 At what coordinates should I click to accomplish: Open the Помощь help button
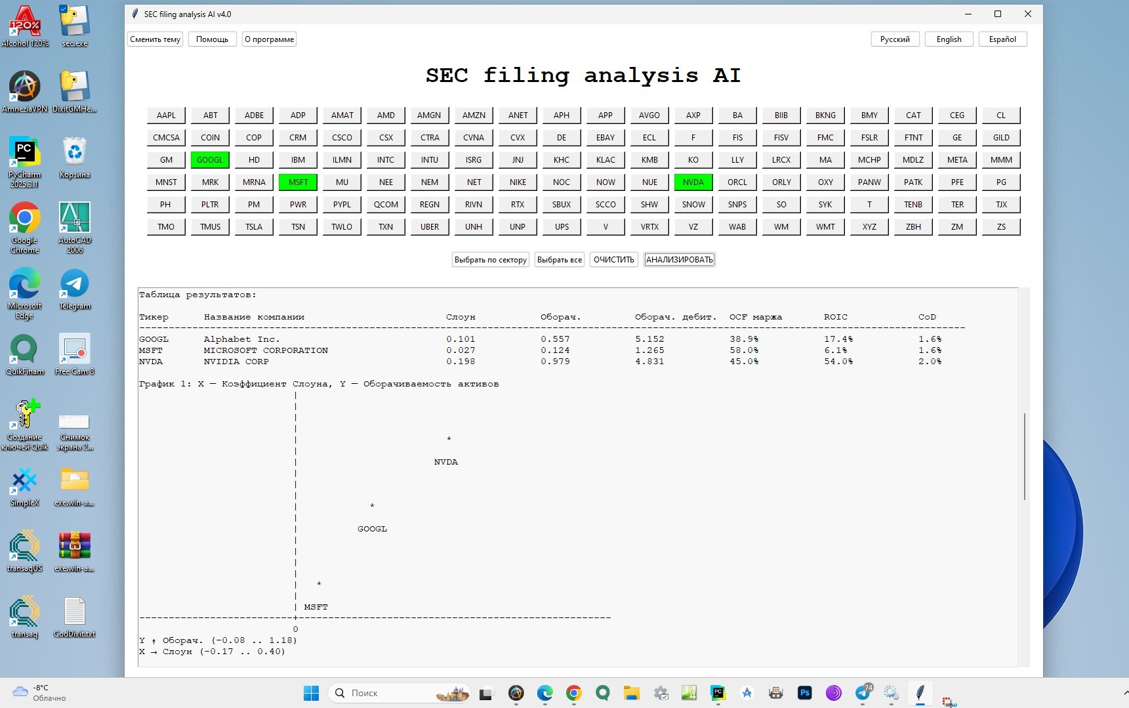(x=212, y=39)
